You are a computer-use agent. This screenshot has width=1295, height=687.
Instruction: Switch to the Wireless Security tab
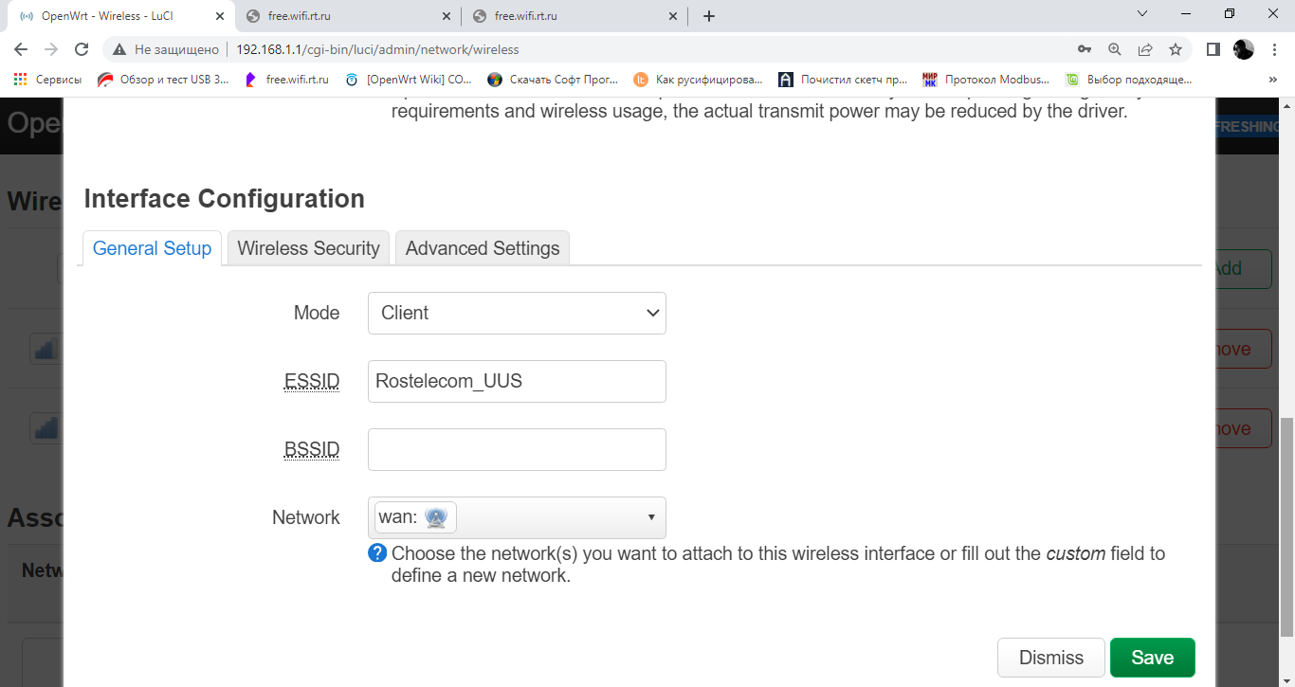(x=308, y=248)
